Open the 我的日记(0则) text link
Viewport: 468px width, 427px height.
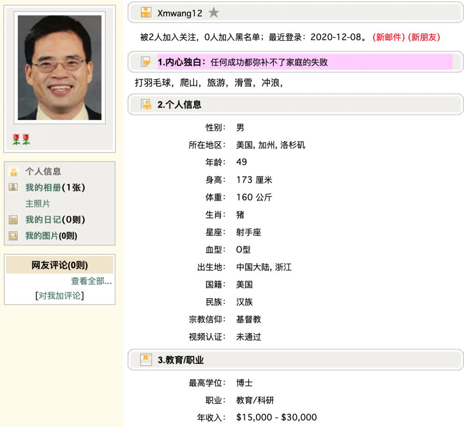(55, 220)
